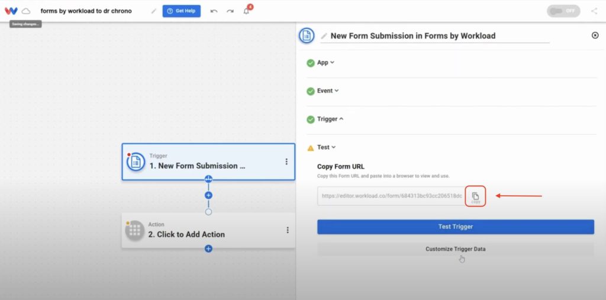Collapse the Trigger section
Image resolution: width=606 pixels, height=300 pixels.
pos(330,119)
